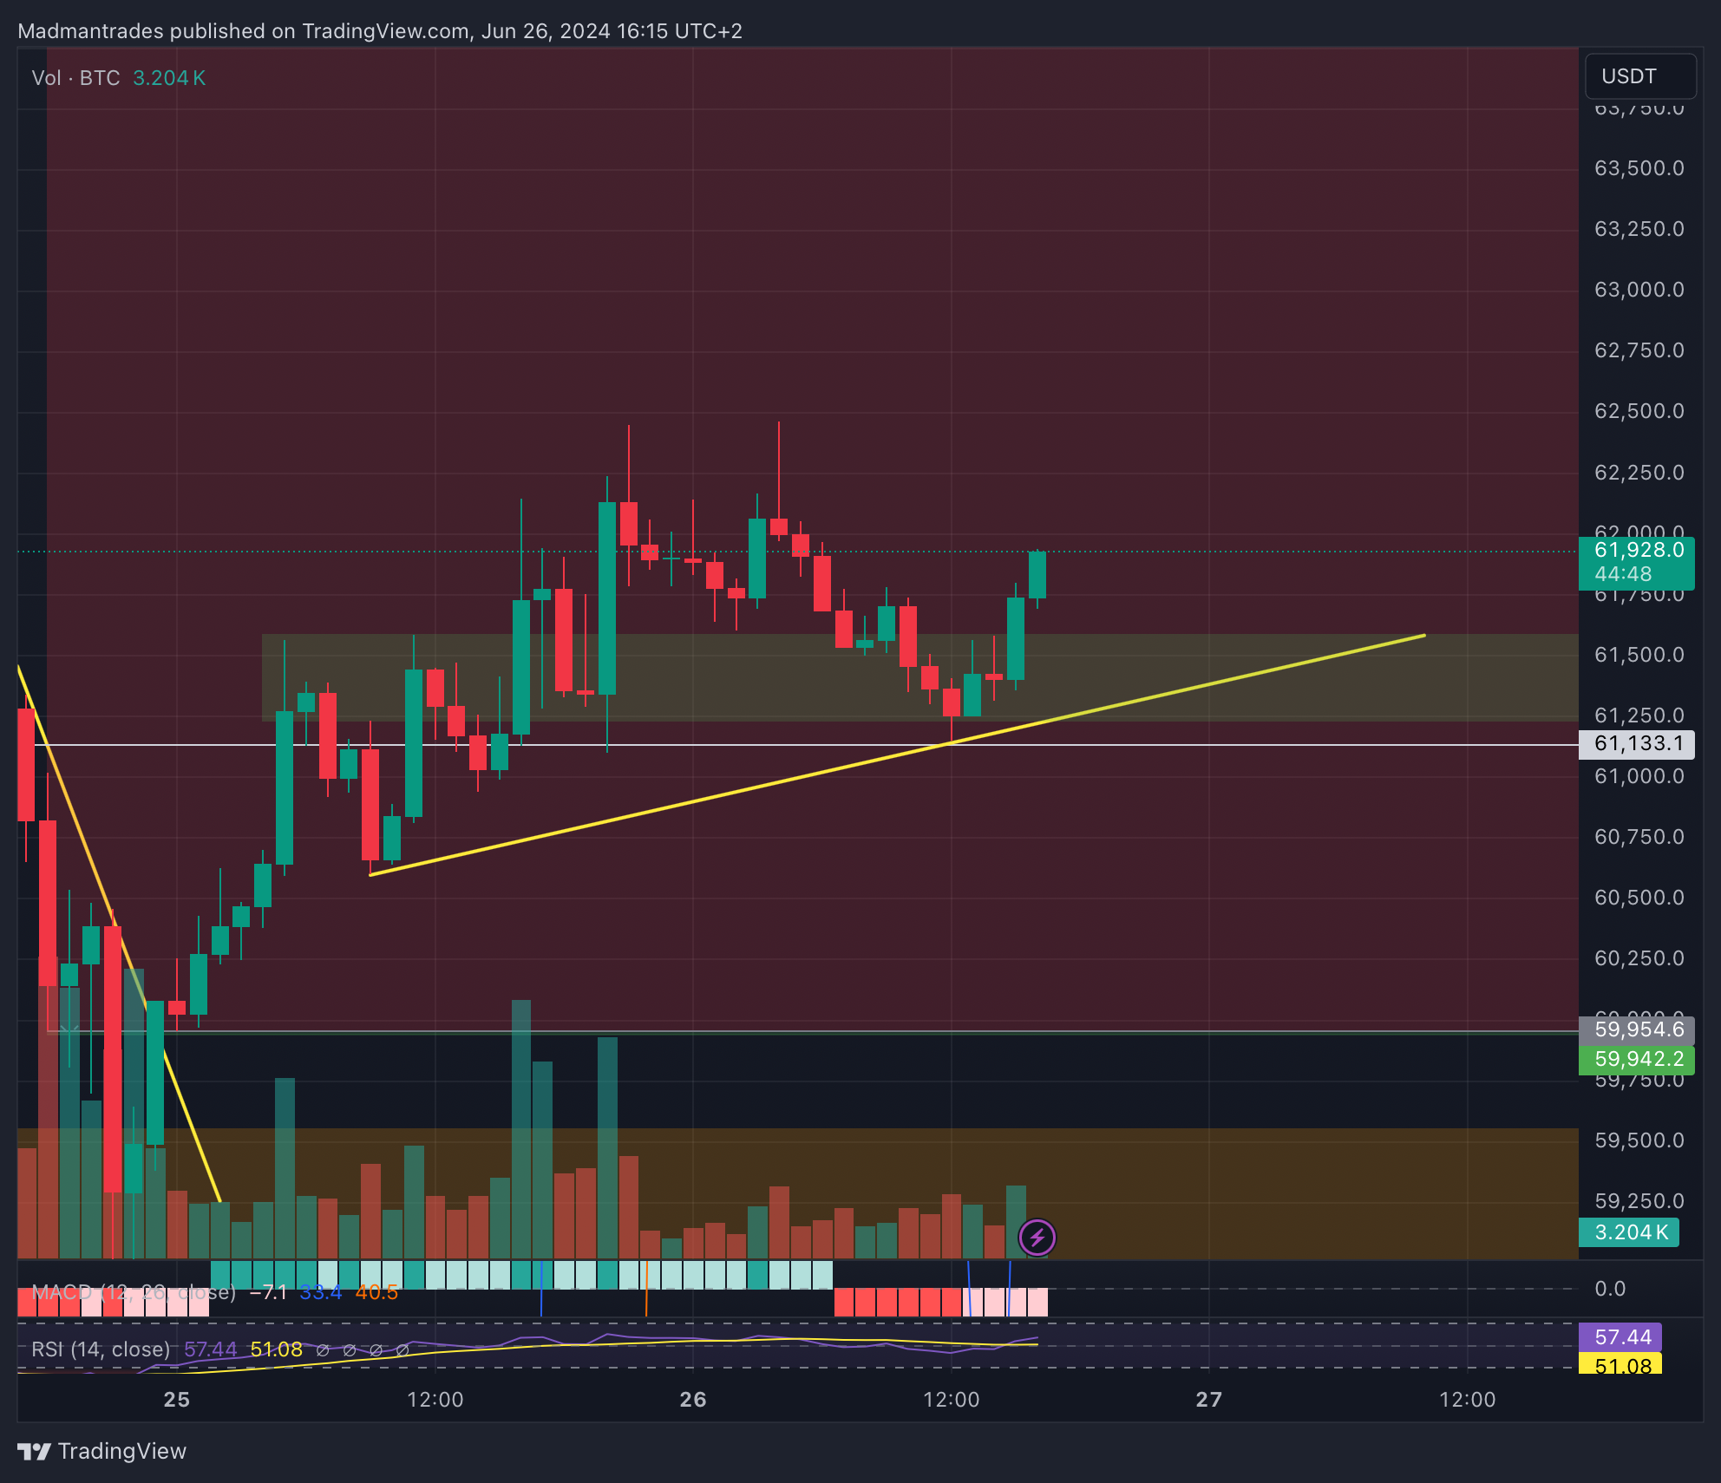Click the 62,500.0 price axis label

click(x=1639, y=411)
